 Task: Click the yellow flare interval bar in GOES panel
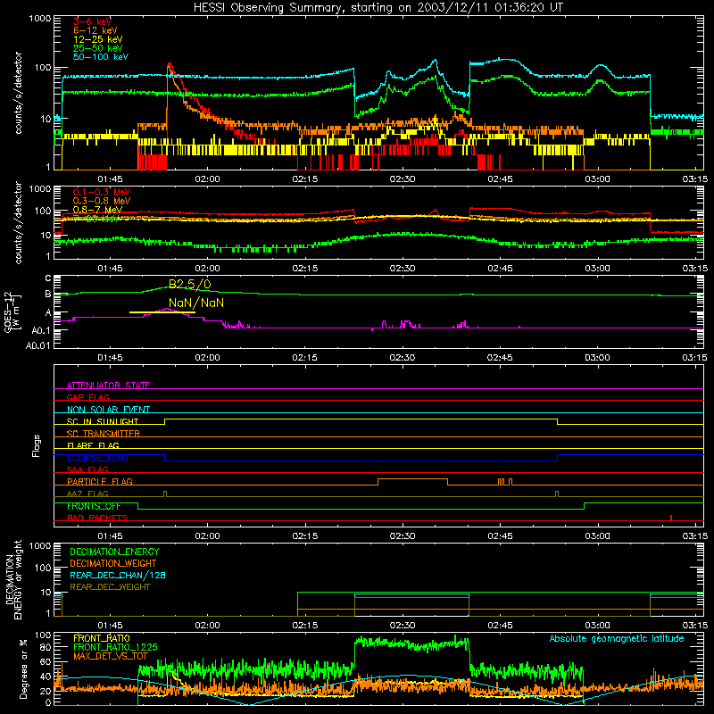(162, 312)
